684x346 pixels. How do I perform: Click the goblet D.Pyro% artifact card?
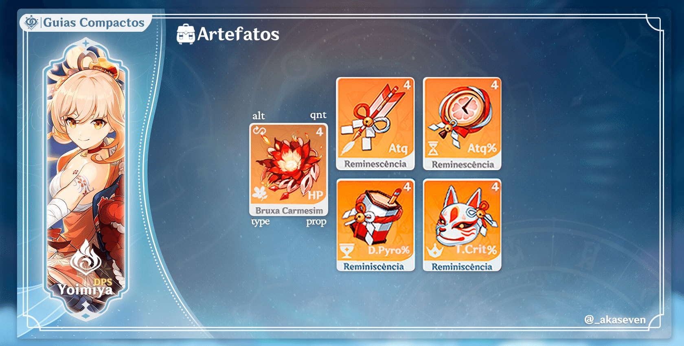375,225
